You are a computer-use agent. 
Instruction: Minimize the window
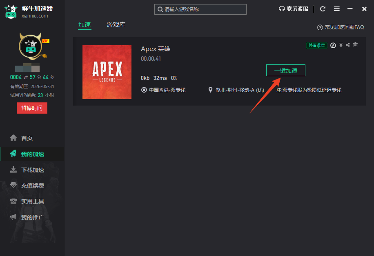click(x=350, y=9)
